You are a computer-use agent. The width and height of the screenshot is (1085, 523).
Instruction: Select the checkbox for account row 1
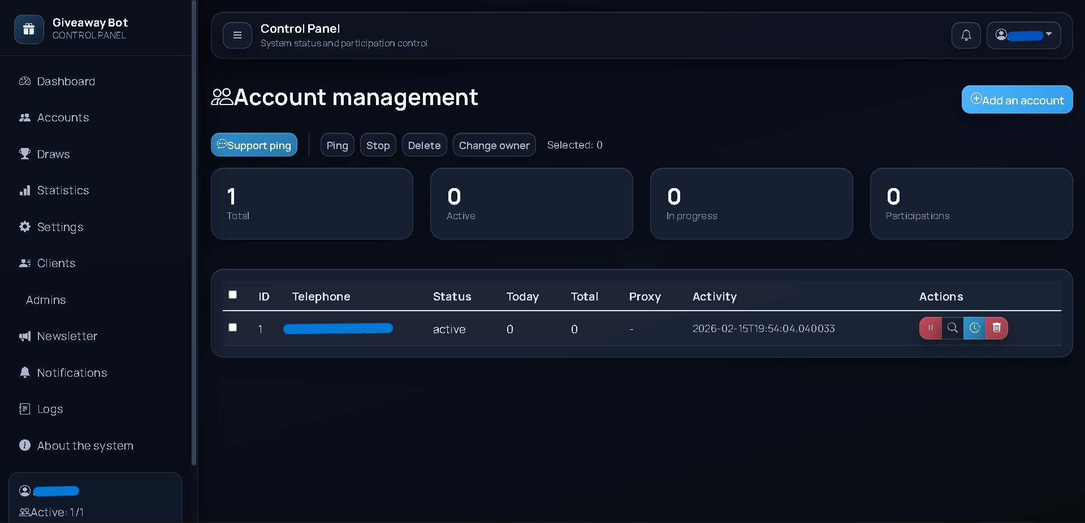point(232,328)
